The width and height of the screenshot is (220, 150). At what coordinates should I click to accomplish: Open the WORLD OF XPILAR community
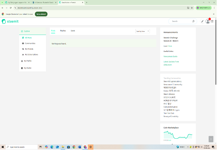[x=170, y=100]
